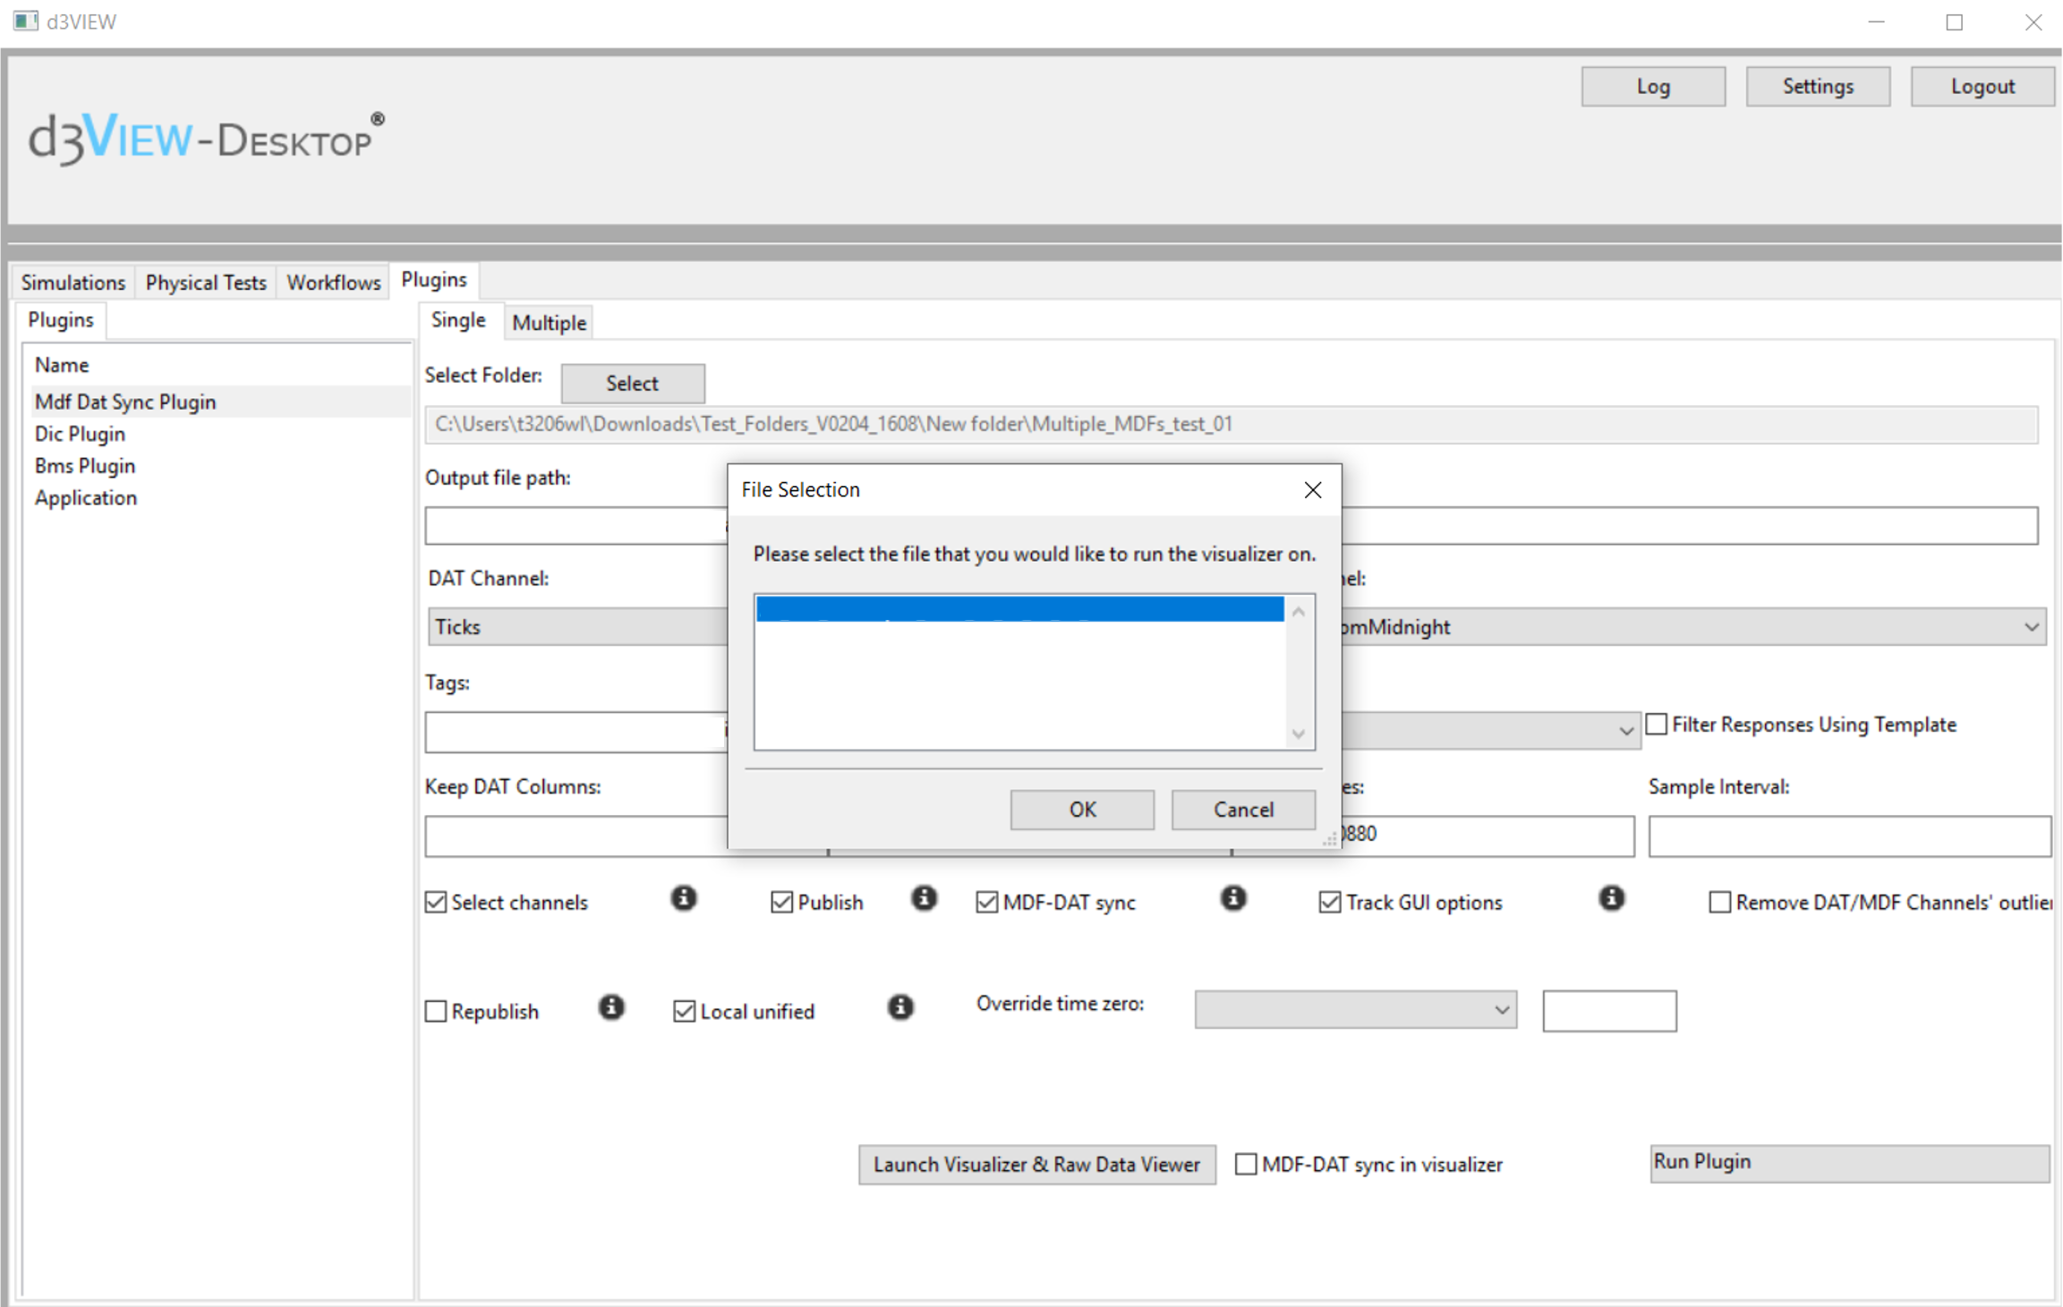Viewport: 2063px width, 1307px height.
Task: Expand the FromMidnight channel dropdown
Action: 1693,626
